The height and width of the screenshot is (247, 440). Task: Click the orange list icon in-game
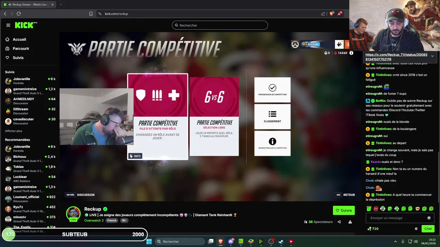coord(347,44)
